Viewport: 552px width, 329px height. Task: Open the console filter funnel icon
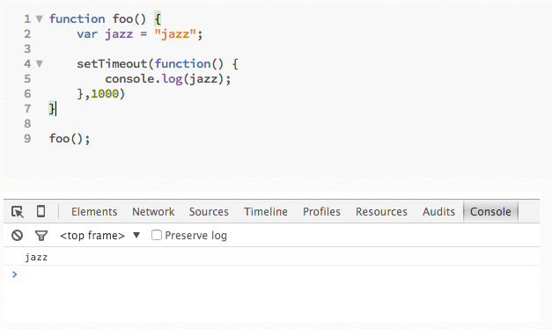pyautogui.click(x=41, y=236)
